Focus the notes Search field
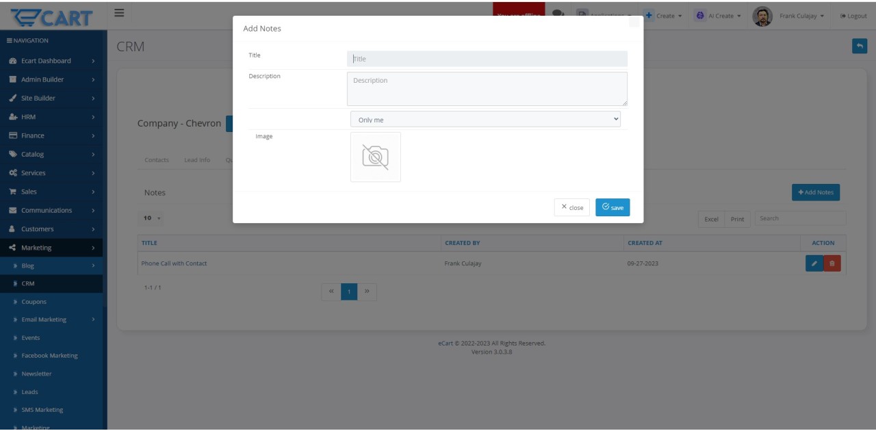The height and width of the screenshot is (431, 876). coord(800,218)
